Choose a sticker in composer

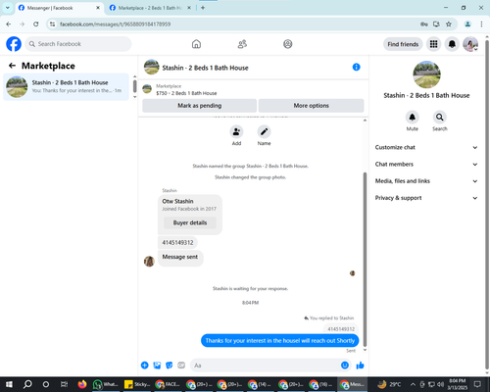coord(170,366)
